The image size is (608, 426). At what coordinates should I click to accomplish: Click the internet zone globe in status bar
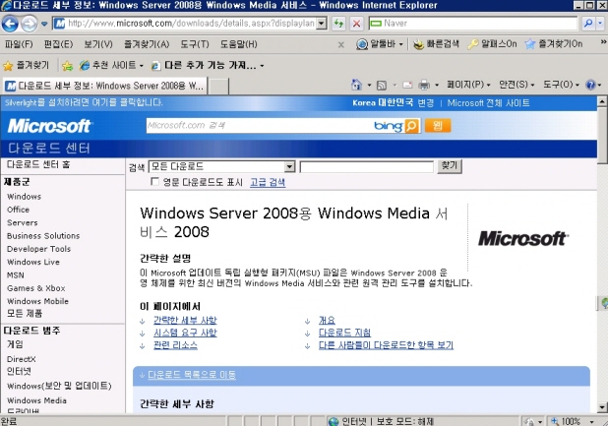click(334, 421)
